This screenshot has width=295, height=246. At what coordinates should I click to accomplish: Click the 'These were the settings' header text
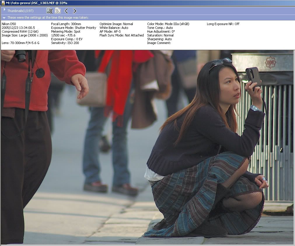click(x=48, y=17)
